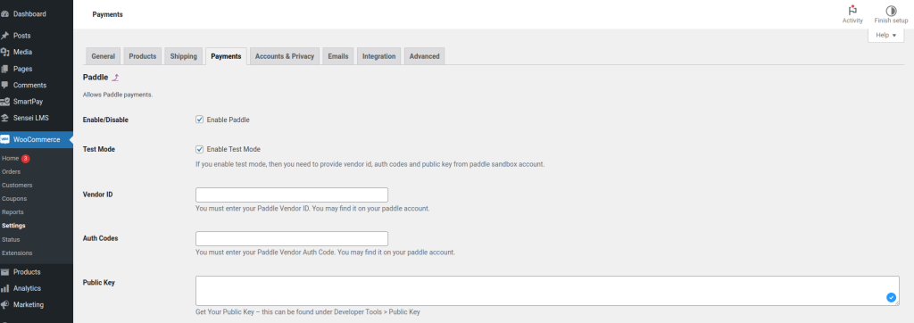Viewport: 914px width, 323px height.
Task: Focus the Vendor ID text field
Action: [292, 195]
